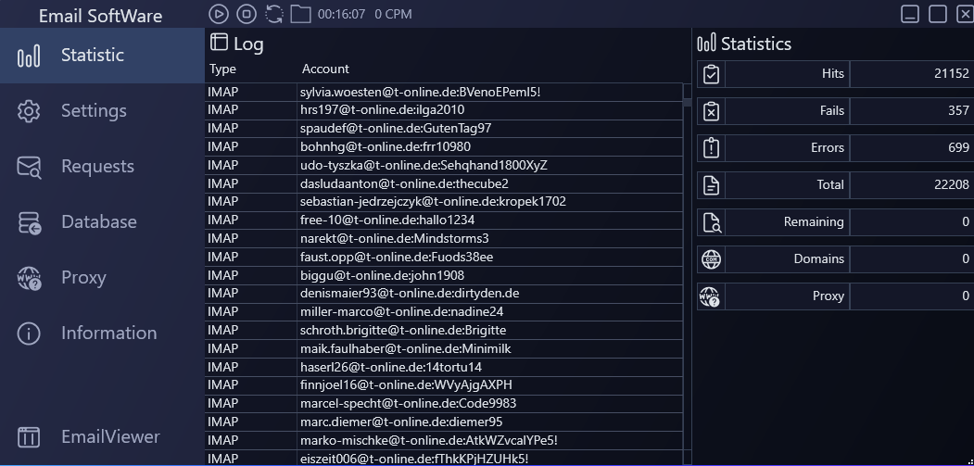
Task: Switch to the Statistic sidebar tab
Action: click(x=92, y=56)
